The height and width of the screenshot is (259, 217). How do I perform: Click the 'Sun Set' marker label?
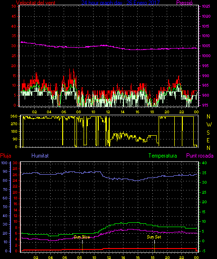tap(154, 237)
